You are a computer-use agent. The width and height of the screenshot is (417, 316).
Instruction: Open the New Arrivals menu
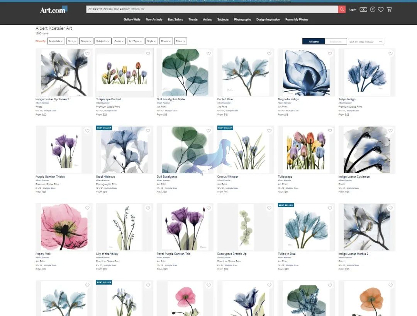point(154,19)
